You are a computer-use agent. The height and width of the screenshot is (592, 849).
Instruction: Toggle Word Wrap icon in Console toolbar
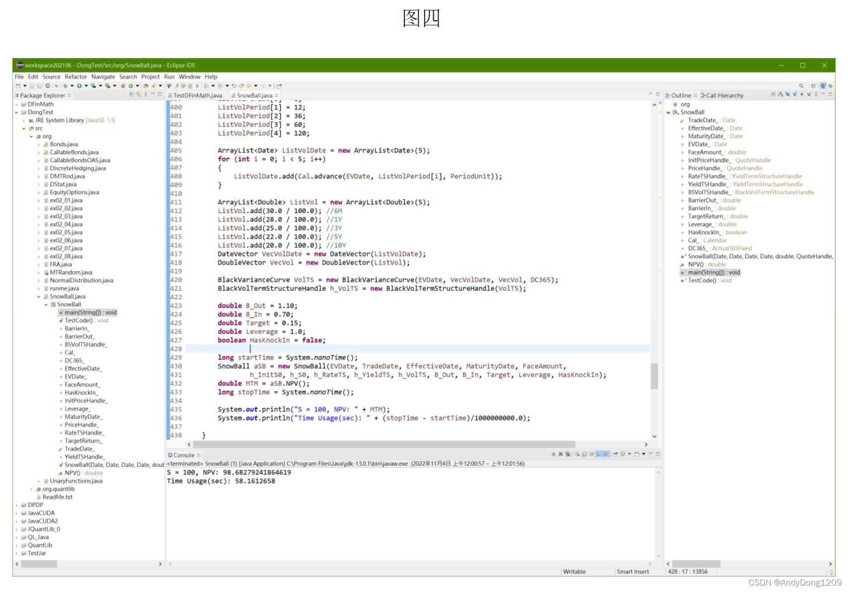pyautogui.click(x=591, y=454)
